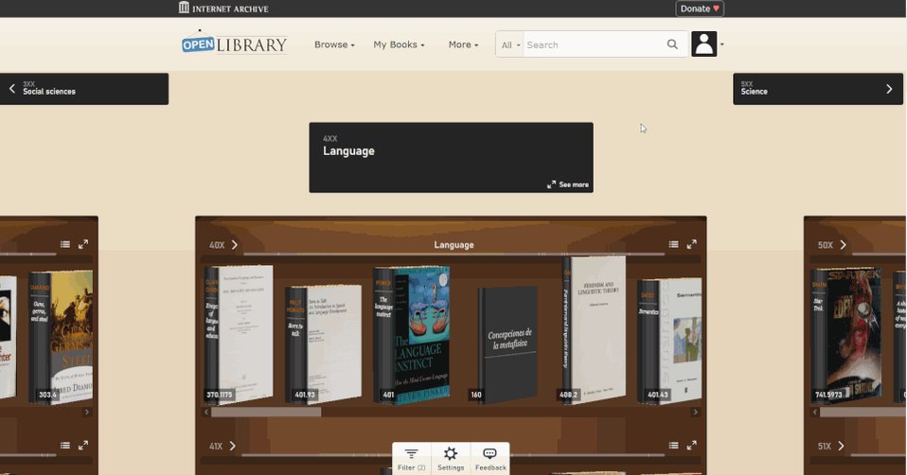Open the Settings gear
Image resolution: width=907 pixels, height=475 pixels.
pos(451,459)
